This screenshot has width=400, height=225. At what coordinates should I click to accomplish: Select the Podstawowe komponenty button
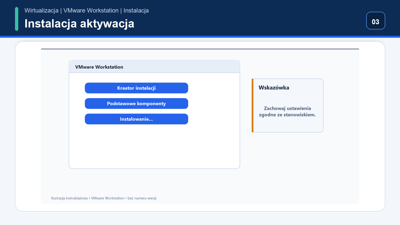[x=136, y=103]
